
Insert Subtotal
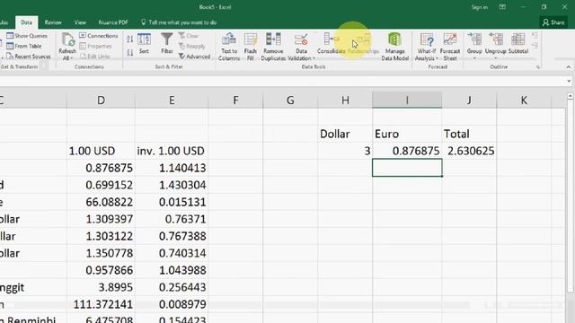point(518,44)
